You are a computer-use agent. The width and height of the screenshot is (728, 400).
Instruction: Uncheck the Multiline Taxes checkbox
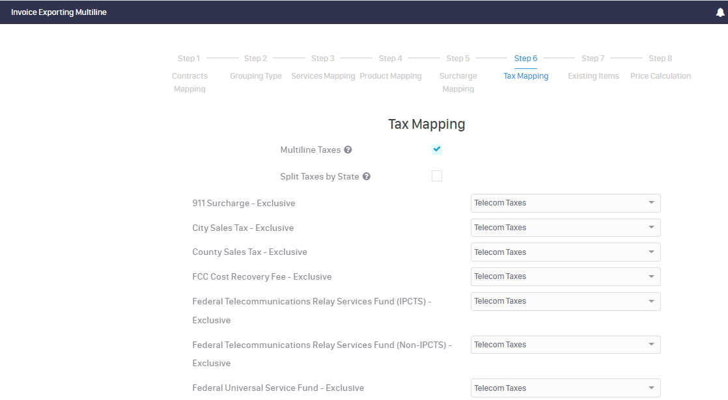[x=437, y=150]
